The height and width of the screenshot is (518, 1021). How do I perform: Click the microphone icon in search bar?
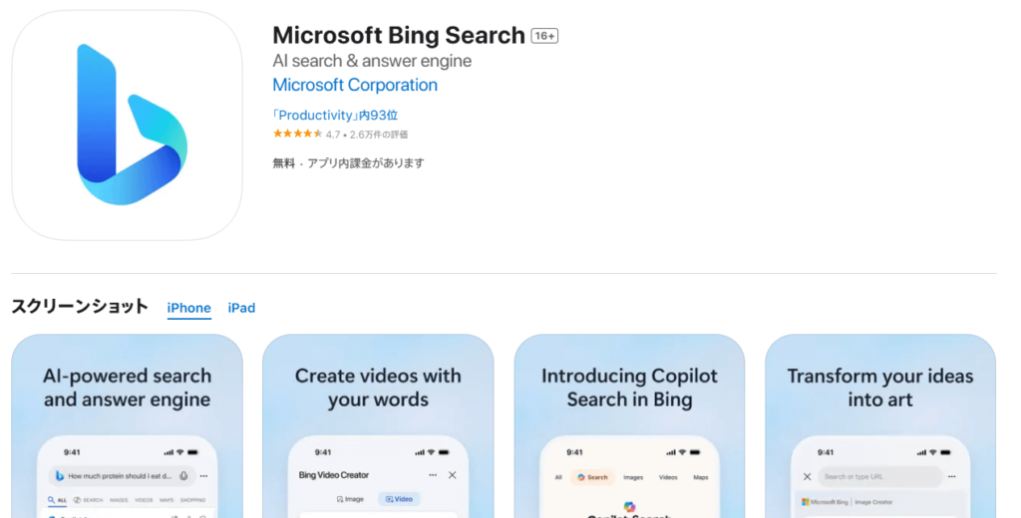tap(184, 476)
